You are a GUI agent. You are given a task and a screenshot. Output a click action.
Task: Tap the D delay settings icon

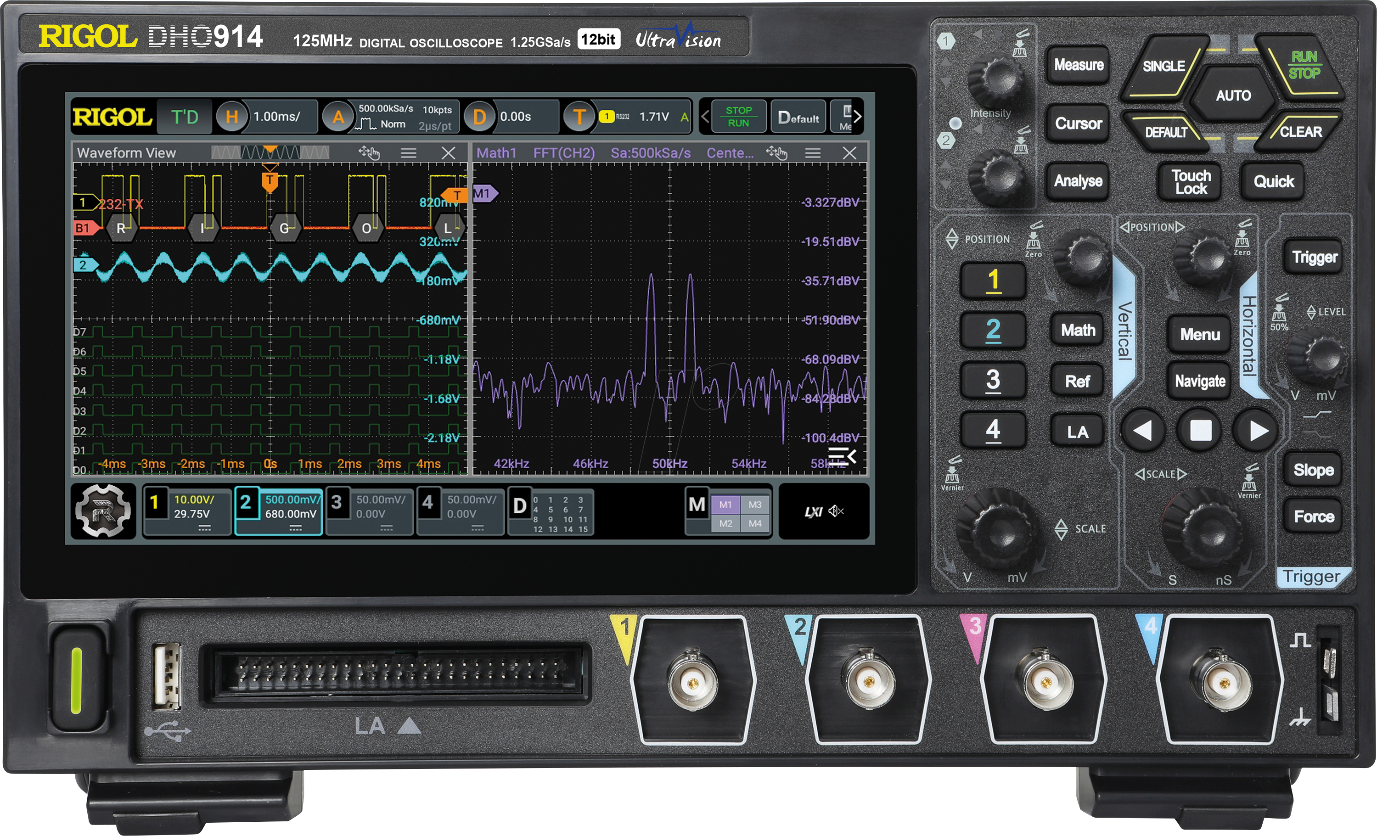tap(479, 116)
